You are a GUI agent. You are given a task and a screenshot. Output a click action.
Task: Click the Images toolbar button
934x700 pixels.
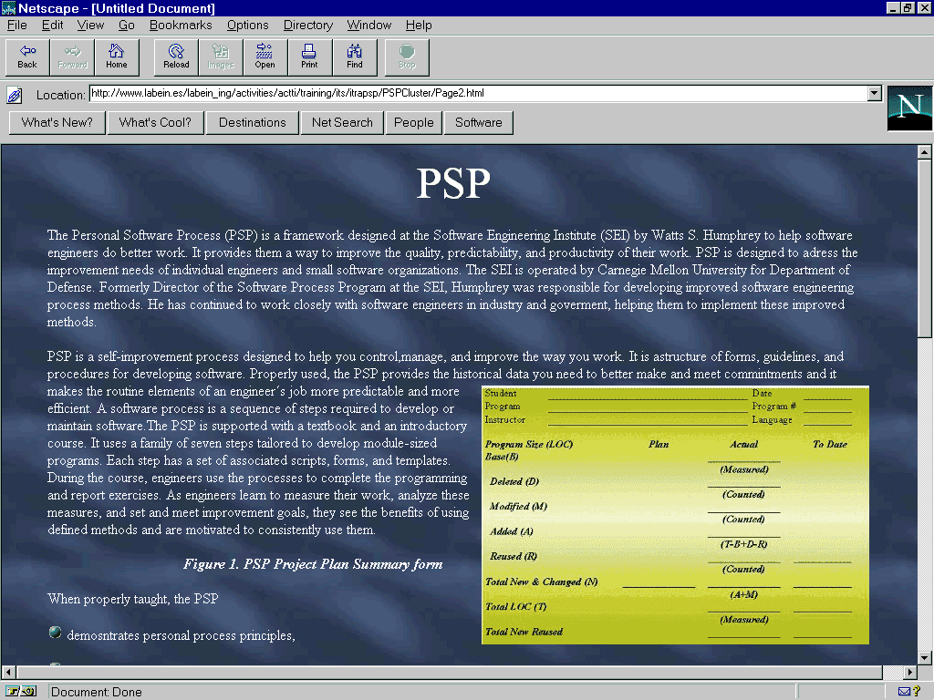point(221,57)
